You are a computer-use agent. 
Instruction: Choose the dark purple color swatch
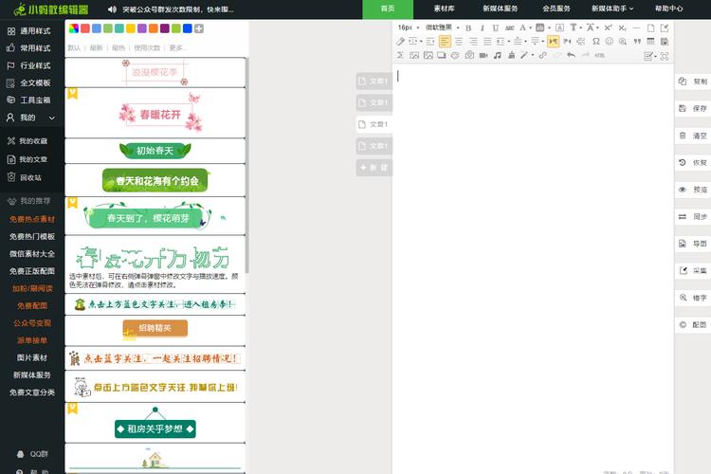165,28
